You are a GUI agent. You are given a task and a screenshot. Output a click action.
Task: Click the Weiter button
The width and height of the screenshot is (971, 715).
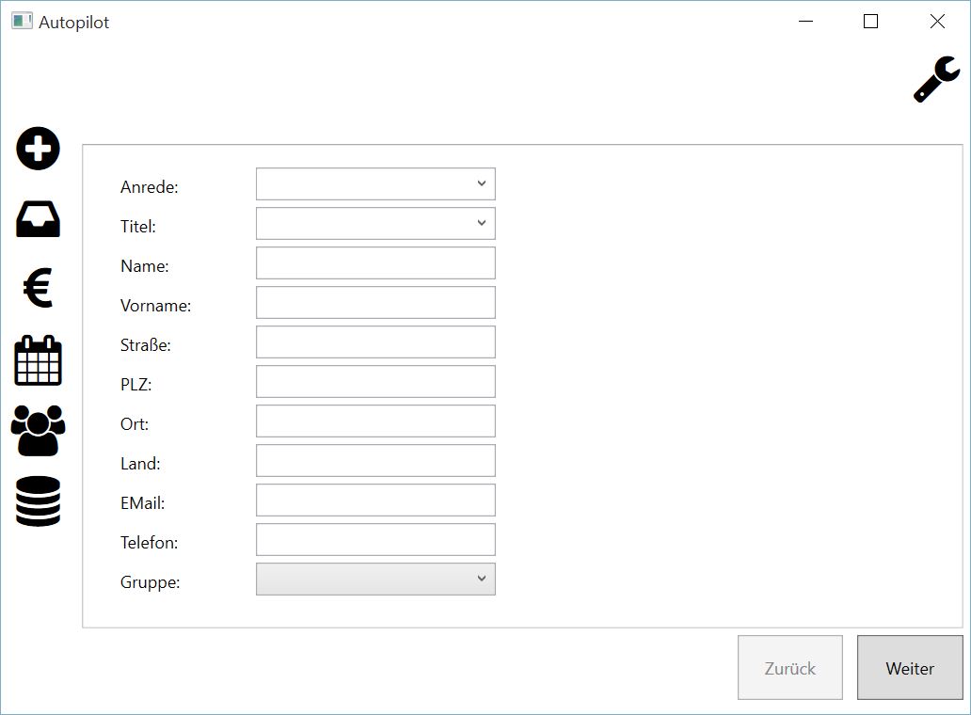(910, 667)
